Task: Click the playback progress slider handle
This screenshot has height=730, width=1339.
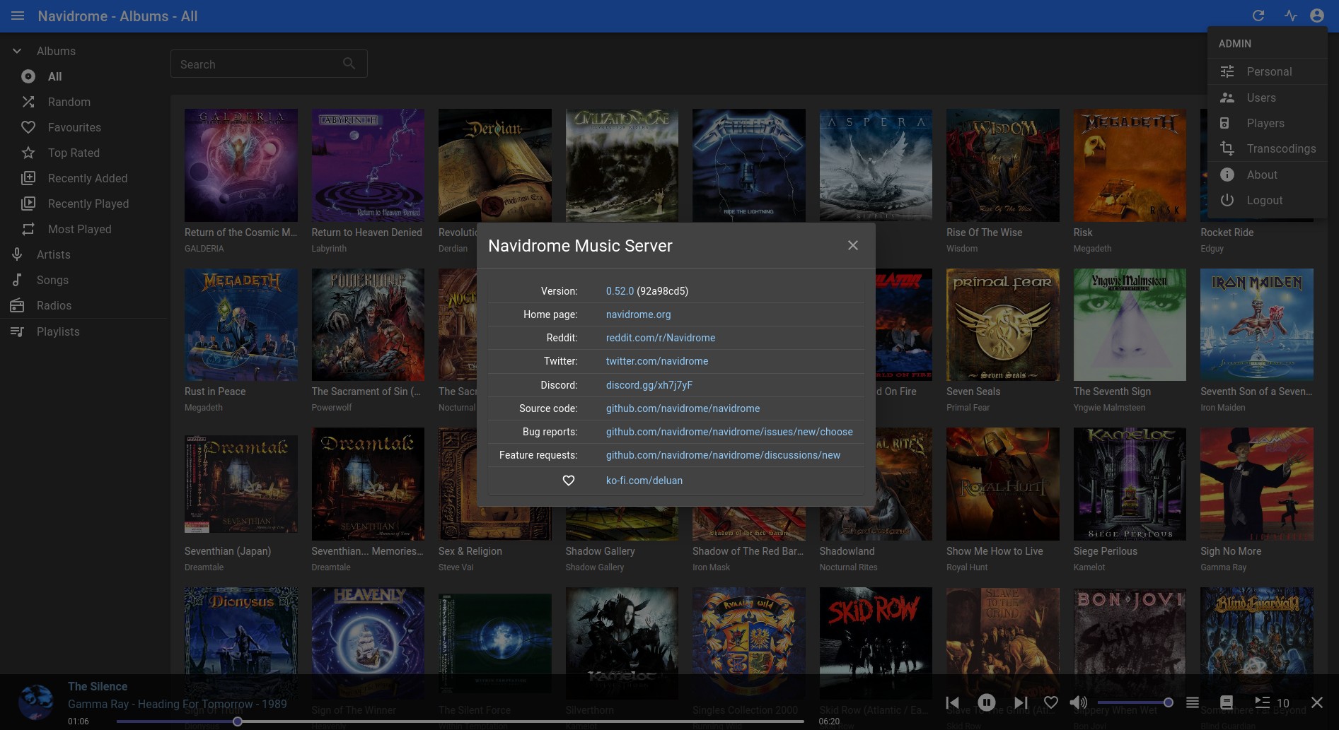Action: tap(238, 722)
